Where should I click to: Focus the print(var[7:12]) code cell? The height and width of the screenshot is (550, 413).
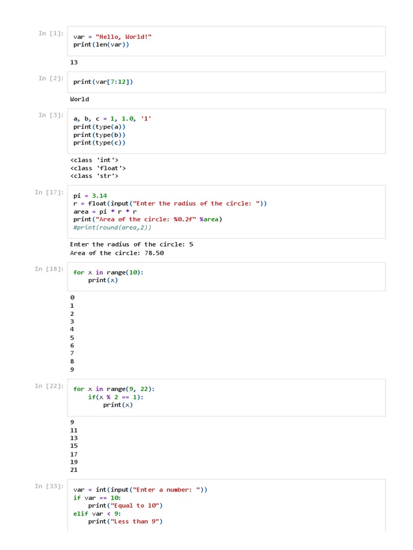[226, 82]
